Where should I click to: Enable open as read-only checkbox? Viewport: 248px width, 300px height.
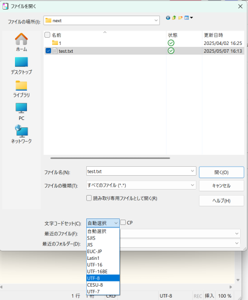click(x=89, y=198)
